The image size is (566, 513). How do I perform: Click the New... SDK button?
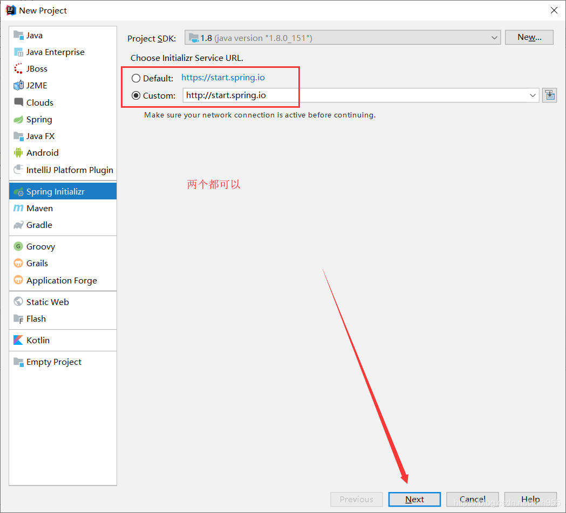529,37
